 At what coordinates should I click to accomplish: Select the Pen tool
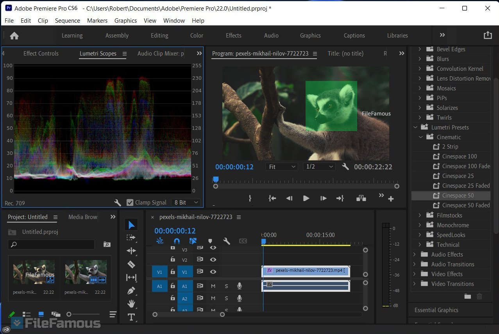click(x=131, y=291)
